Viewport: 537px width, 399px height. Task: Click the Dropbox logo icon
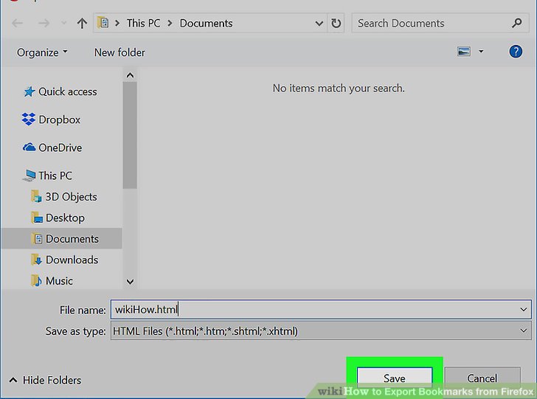(x=29, y=119)
